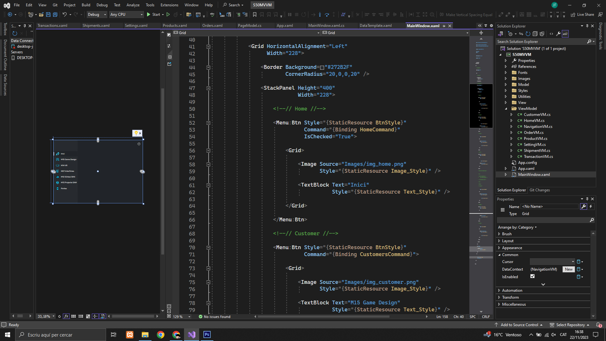Click the Undo arrow icon
Screen dimensions: 606x341
[x=64, y=15]
